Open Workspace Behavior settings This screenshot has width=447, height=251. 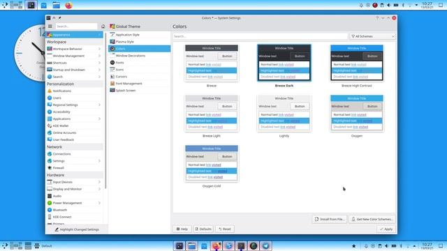(x=75, y=49)
